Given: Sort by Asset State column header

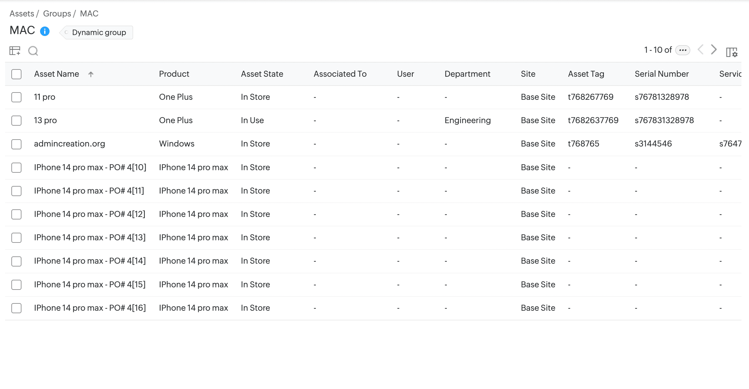Looking at the screenshot, I should tap(262, 74).
